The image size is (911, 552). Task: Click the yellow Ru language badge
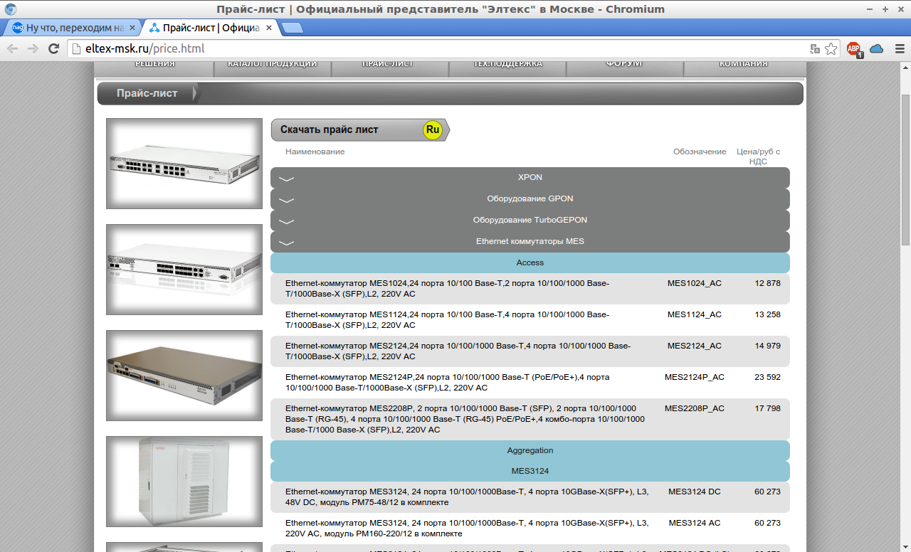click(x=433, y=130)
